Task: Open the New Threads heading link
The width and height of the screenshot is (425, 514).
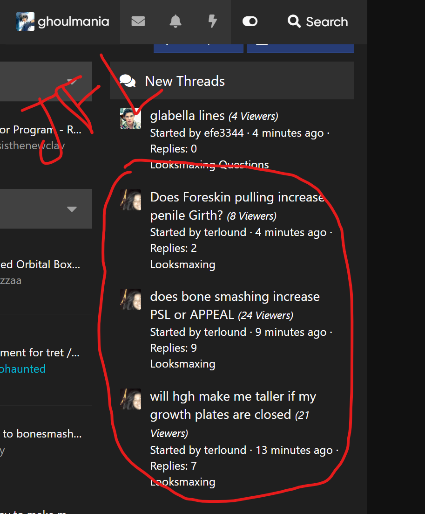Action: [185, 81]
